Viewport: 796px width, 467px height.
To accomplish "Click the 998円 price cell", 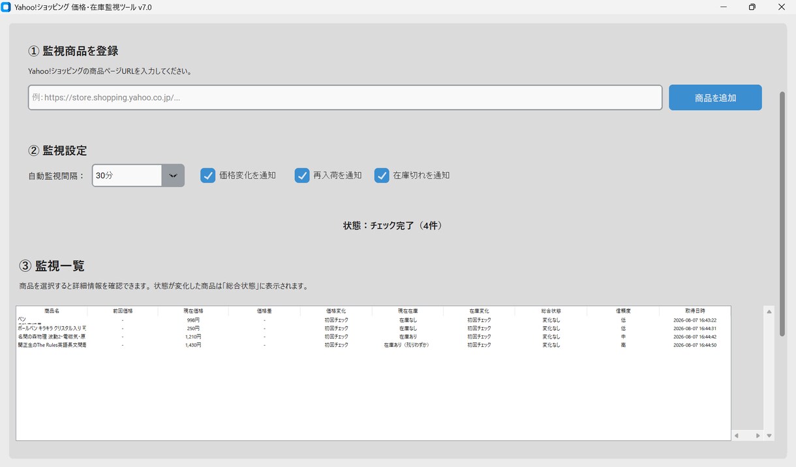I will click(x=193, y=320).
